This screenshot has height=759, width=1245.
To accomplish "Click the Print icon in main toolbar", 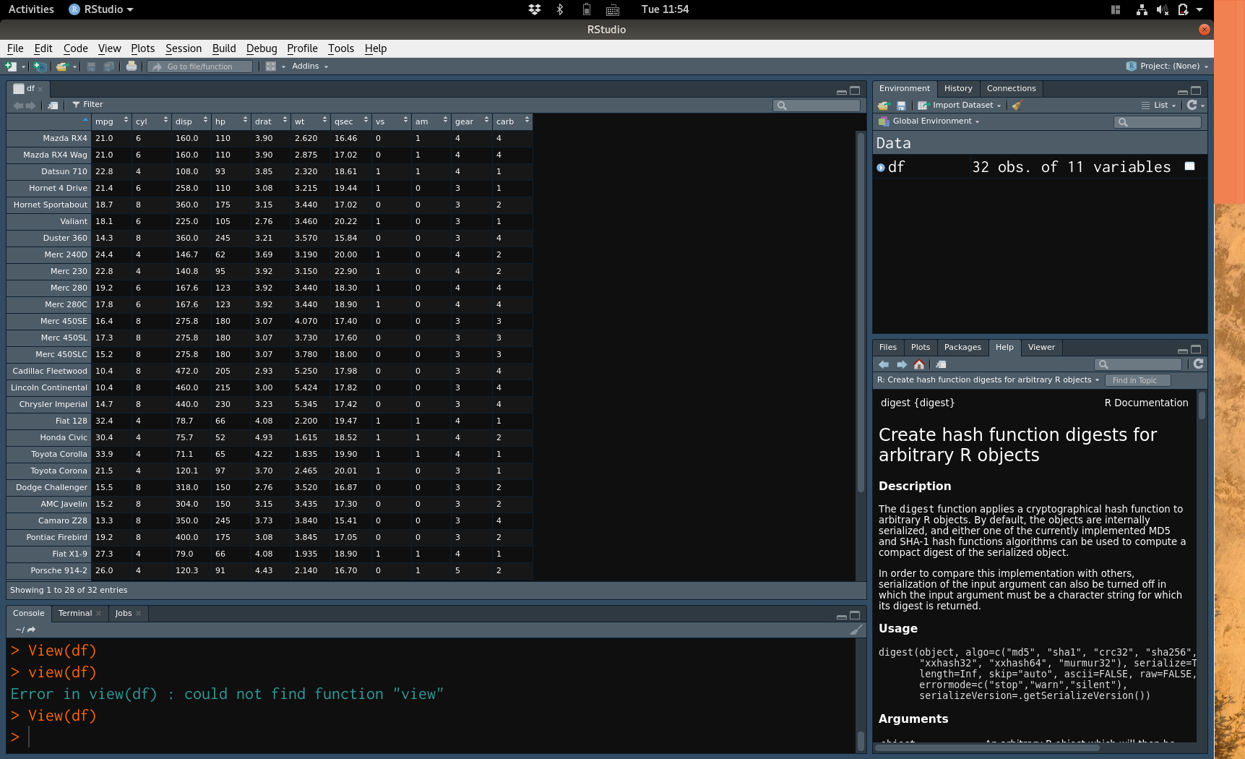I will click(132, 67).
